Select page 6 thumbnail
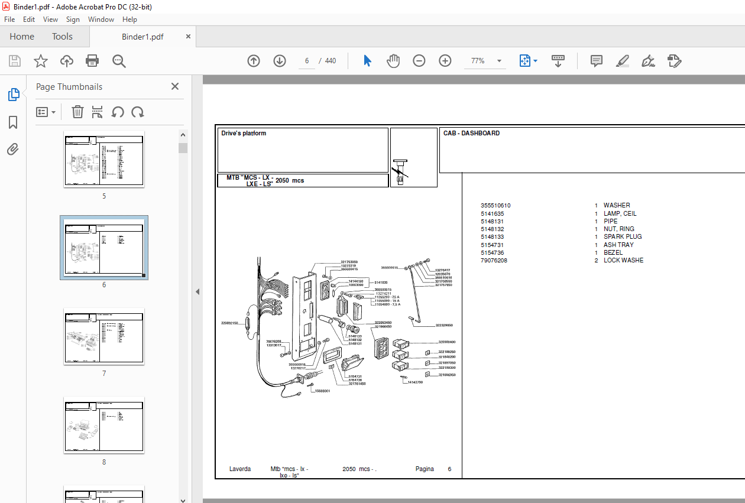This screenshot has width=745, height=503. pos(104,248)
